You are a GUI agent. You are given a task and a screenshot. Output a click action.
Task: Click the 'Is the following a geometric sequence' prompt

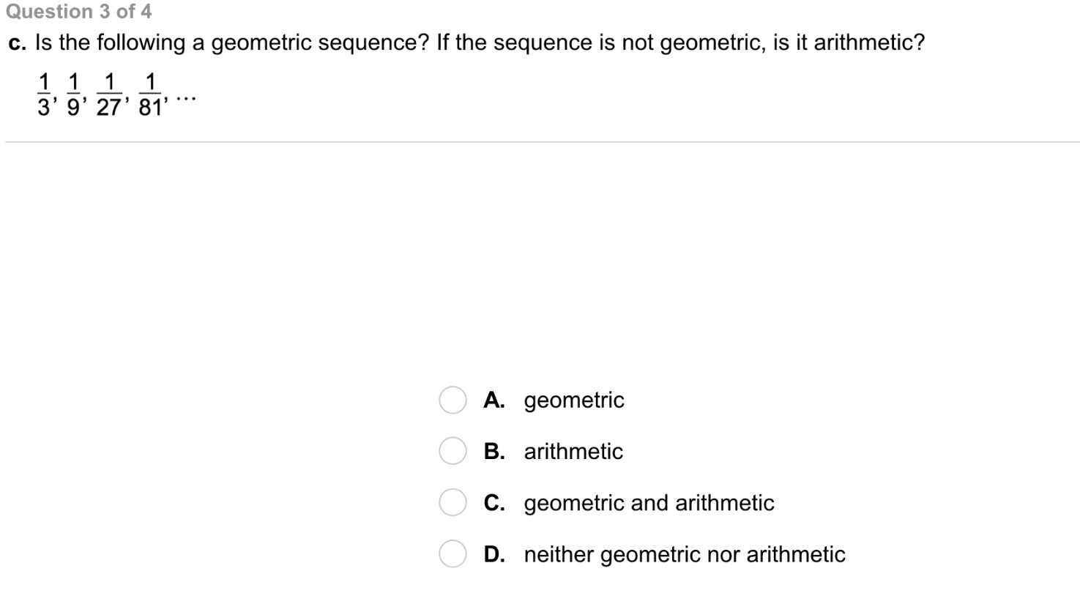(480, 42)
